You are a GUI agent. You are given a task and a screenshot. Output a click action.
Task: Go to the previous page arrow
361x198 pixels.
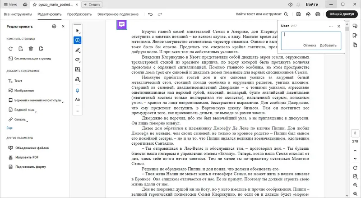coord(355,151)
